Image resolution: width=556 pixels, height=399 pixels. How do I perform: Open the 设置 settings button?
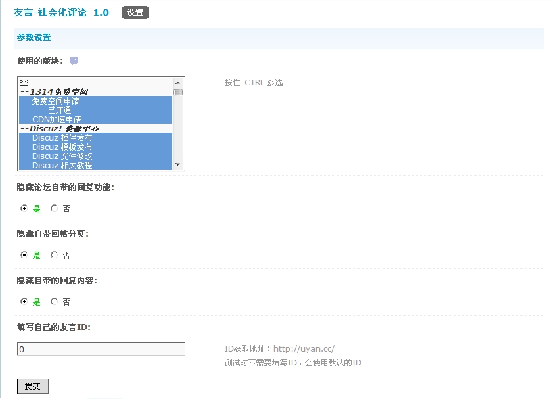point(135,12)
